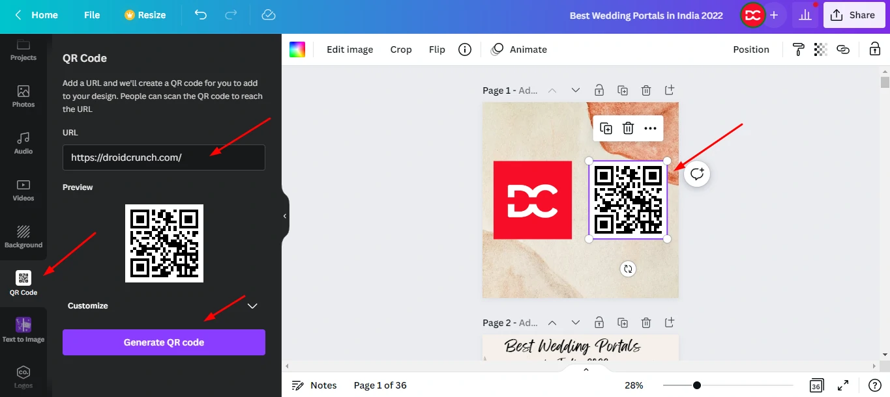This screenshot has width=890, height=397.
Task: Click the rotate handle below QR code
Action: pyautogui.click(x=628, y=269)
